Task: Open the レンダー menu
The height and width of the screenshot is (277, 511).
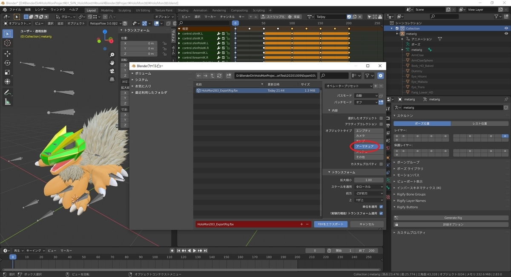Action: point(41,9)
